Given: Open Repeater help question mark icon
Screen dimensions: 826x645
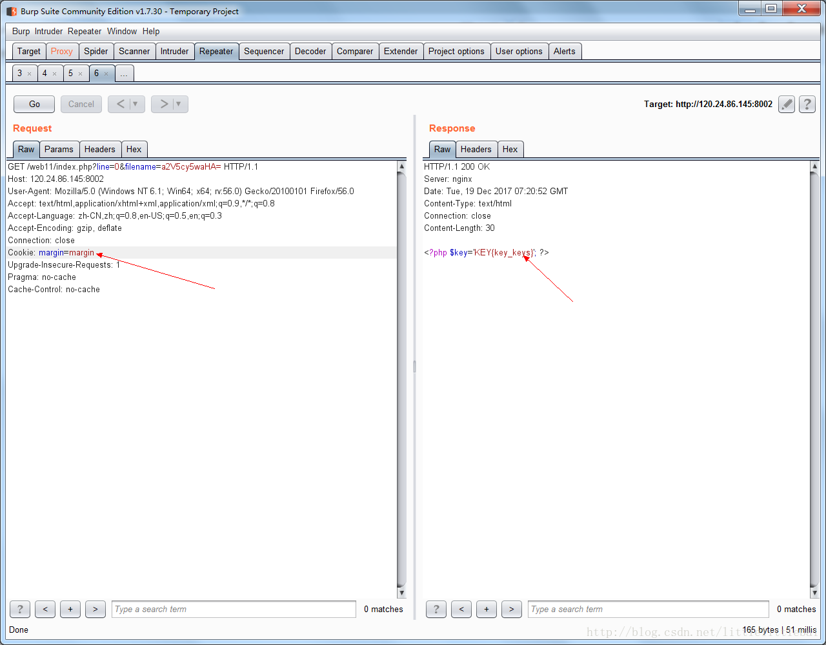Looking at the screenshot, I should point(807,104).
